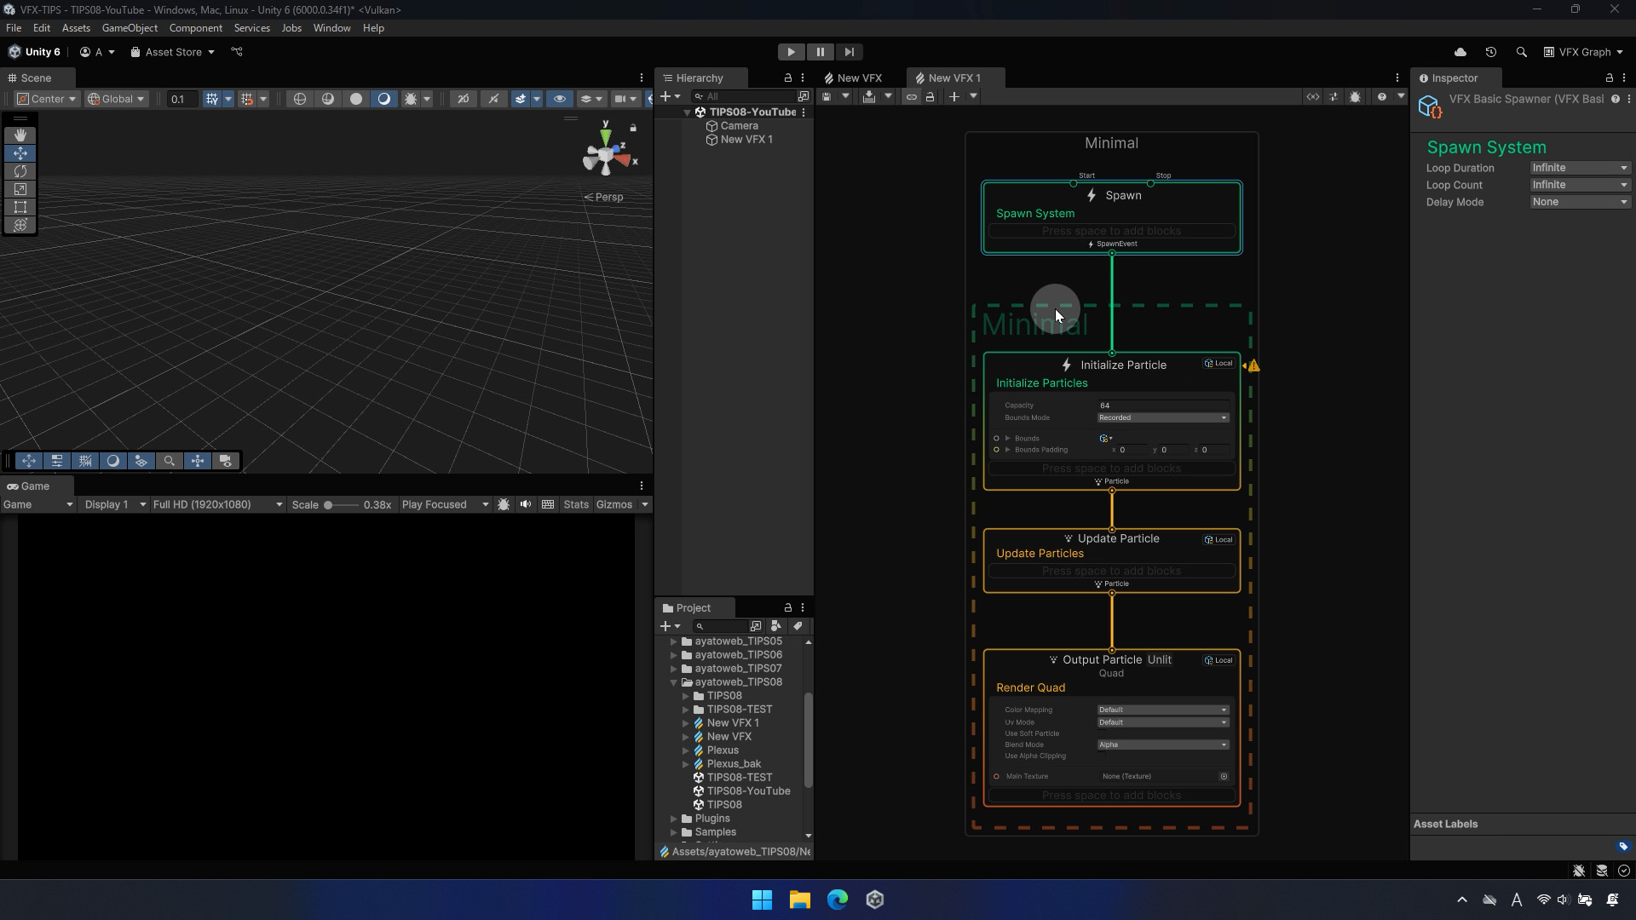Open the VFX toolbar help icon
The width and height of the screenshot is (1636, 920).
[x=1382, y=97]
